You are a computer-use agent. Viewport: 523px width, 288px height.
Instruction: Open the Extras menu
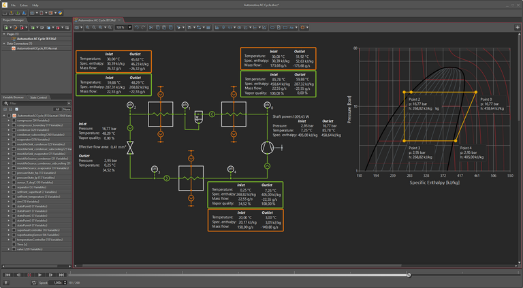click(25, 5)
